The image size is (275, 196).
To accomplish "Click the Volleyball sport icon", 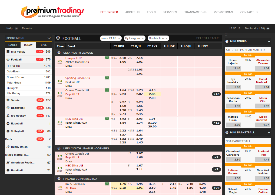I will tap(8, 131).
